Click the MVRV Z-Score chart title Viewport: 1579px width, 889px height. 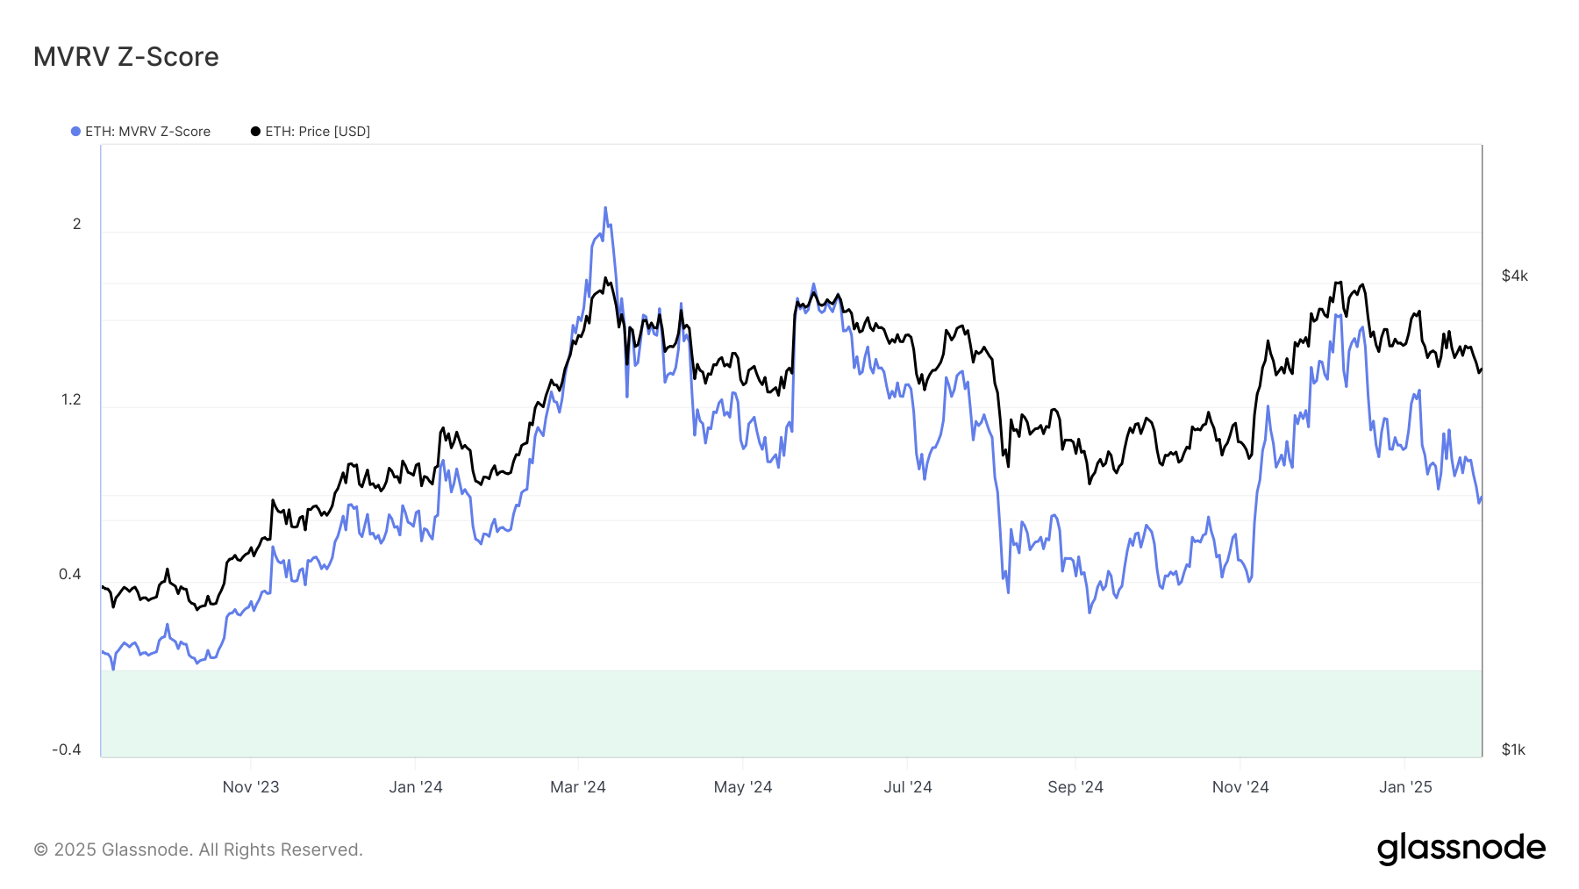[126, 57]
